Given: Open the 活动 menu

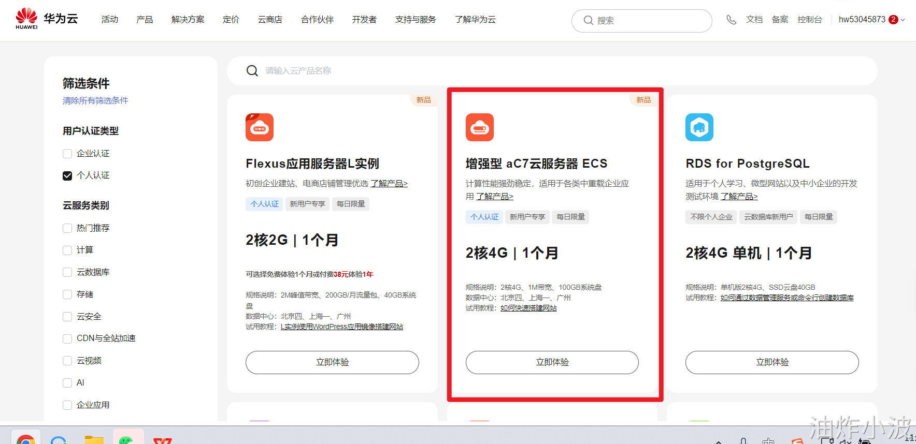Looking at the screenshot, I should pos(110,20).
